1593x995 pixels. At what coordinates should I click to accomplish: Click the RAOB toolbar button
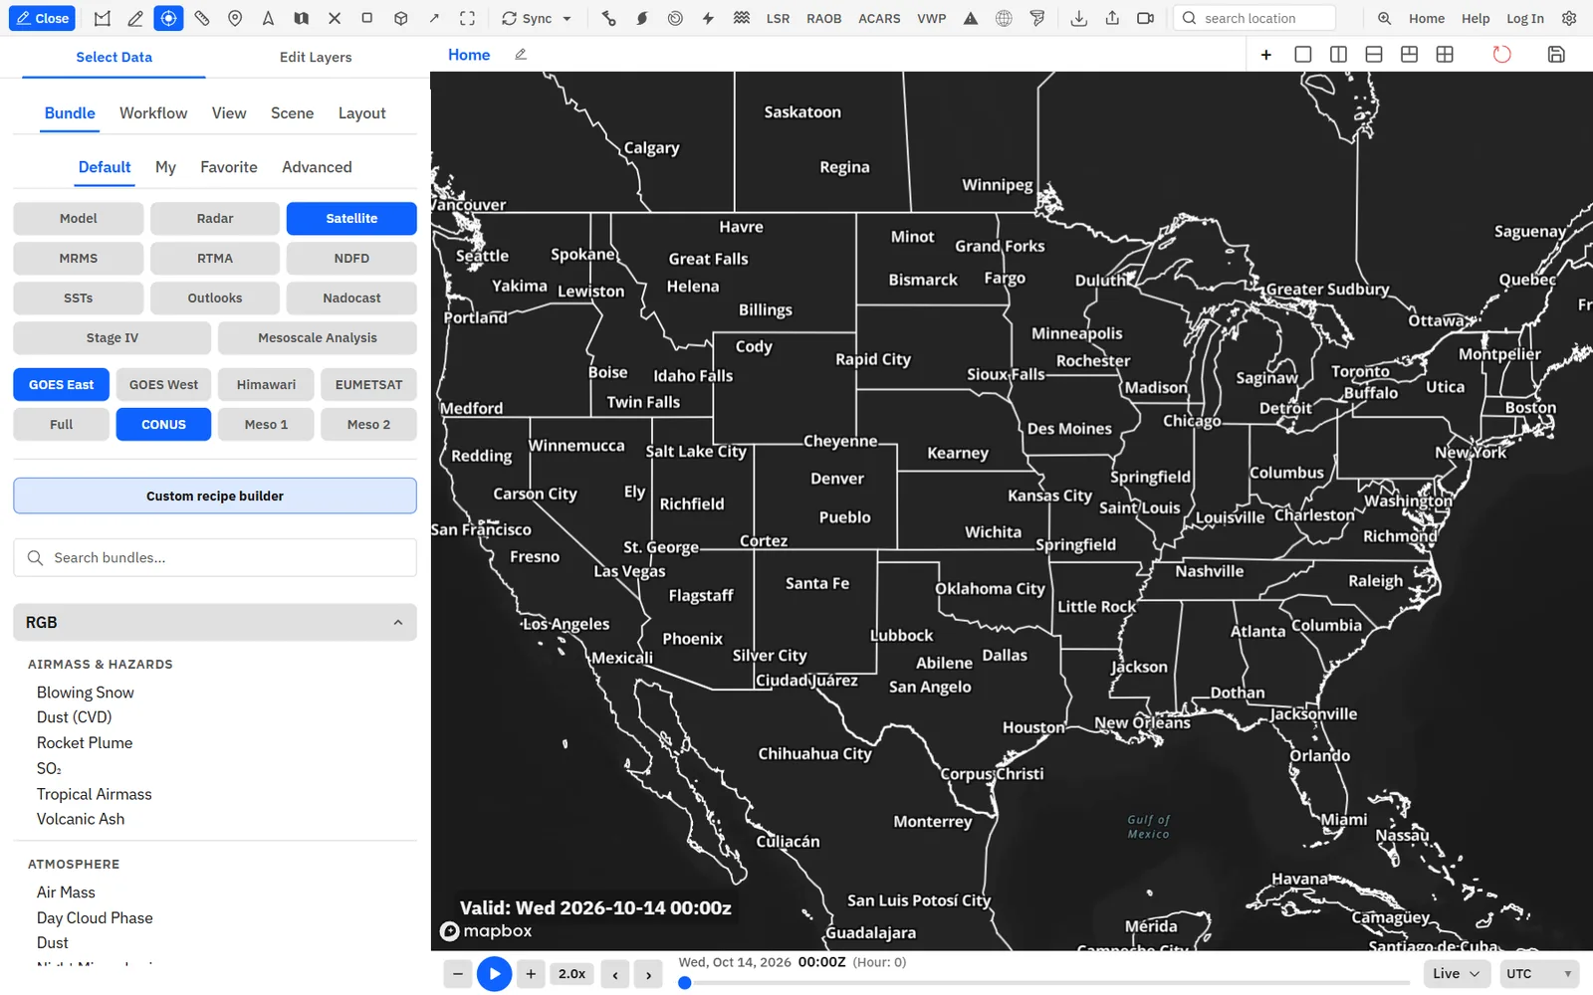pos(823,18)
